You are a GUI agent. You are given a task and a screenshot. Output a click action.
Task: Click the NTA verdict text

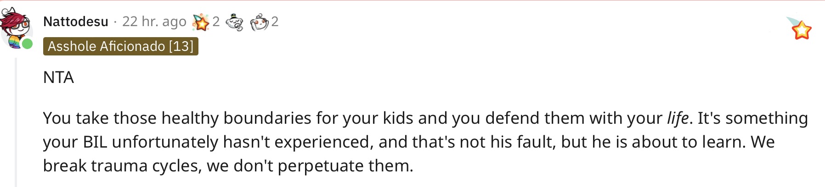tap(58, 77)
